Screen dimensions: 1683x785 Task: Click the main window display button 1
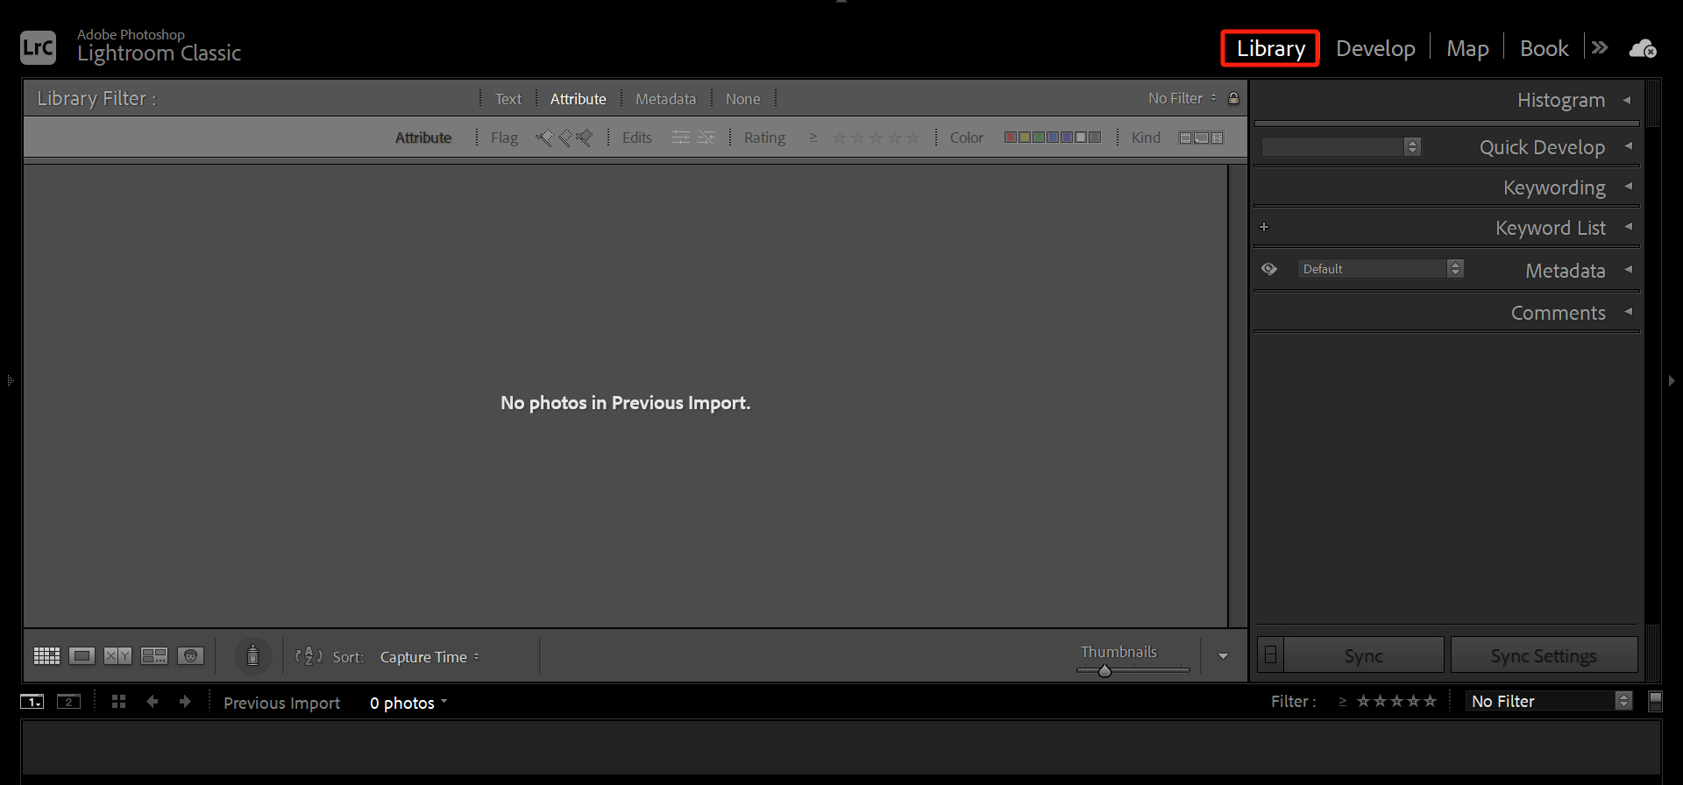click(32, 702)
